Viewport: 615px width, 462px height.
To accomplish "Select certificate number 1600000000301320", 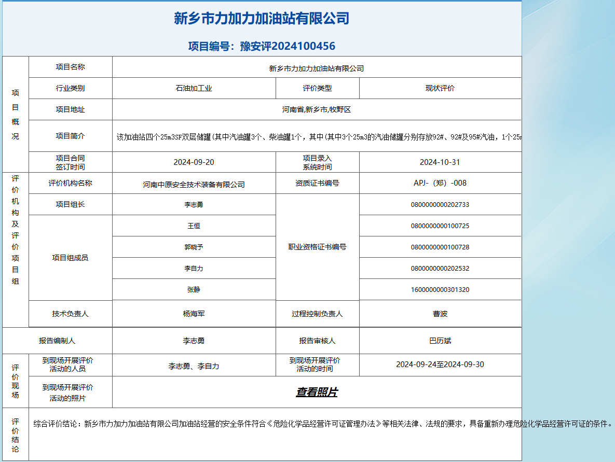I will click(x=440, y=289).
